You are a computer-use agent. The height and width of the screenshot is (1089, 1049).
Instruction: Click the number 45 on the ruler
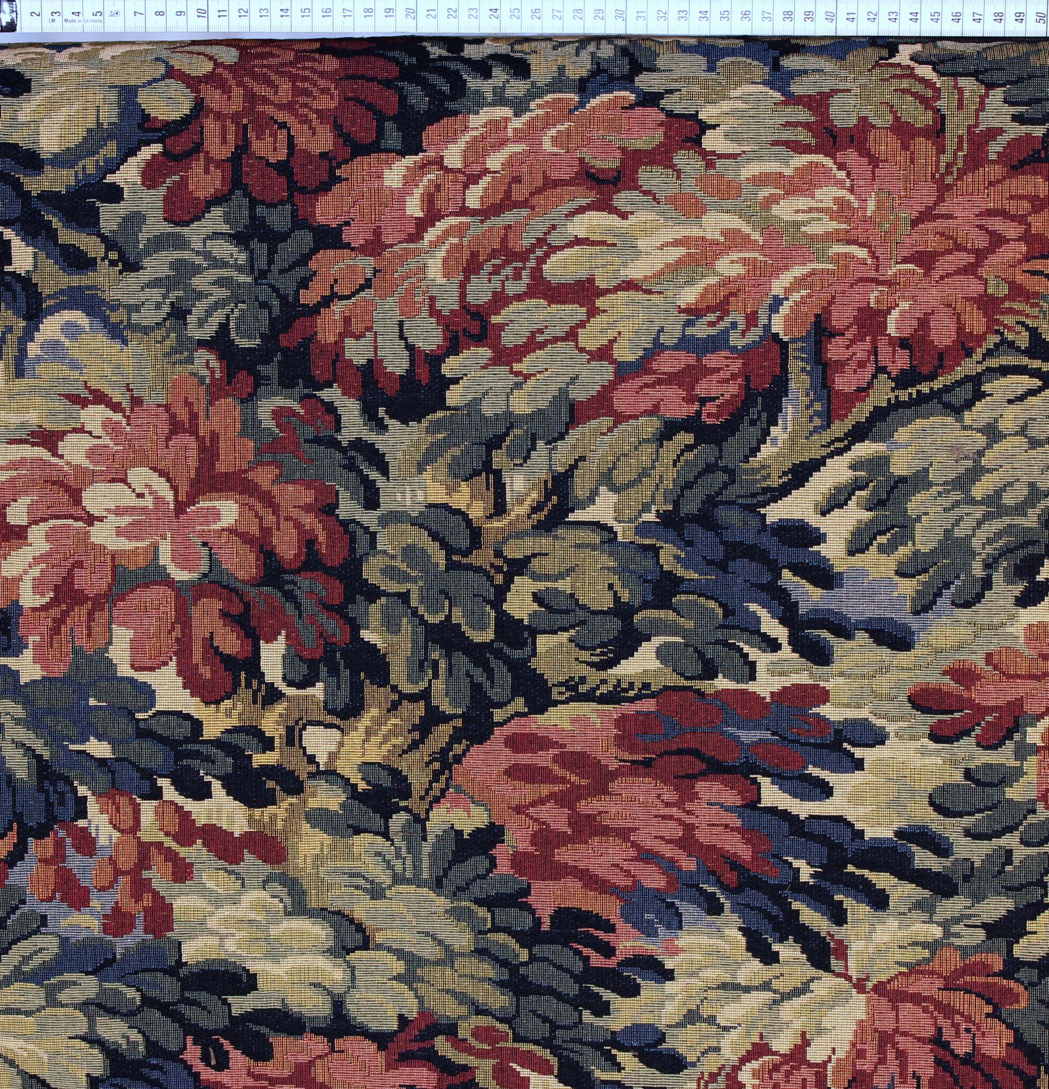(x=936, y=18)
